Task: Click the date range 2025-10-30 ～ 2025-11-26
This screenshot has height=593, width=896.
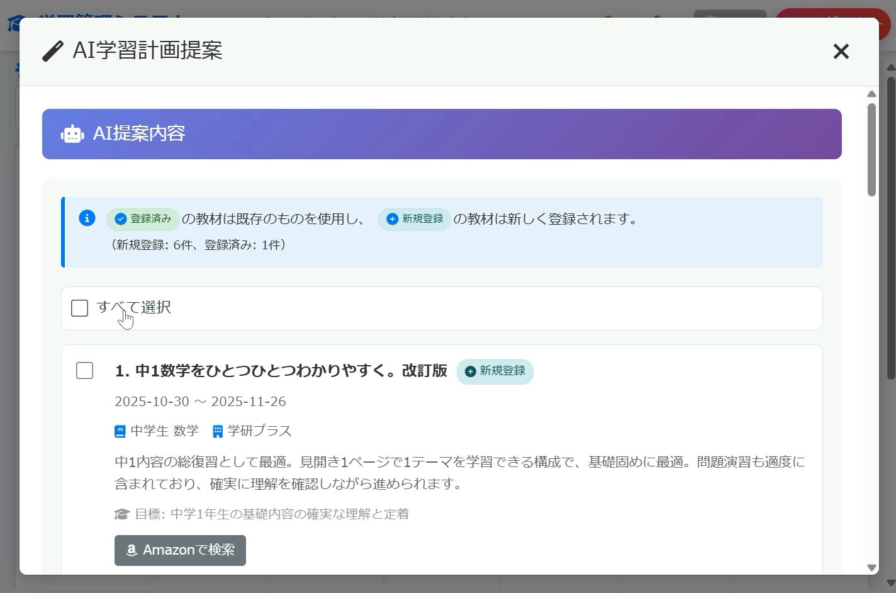Action: pos(200,402)
